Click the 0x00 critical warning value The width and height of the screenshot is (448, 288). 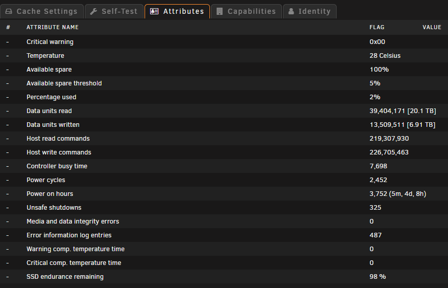[377, 42]
